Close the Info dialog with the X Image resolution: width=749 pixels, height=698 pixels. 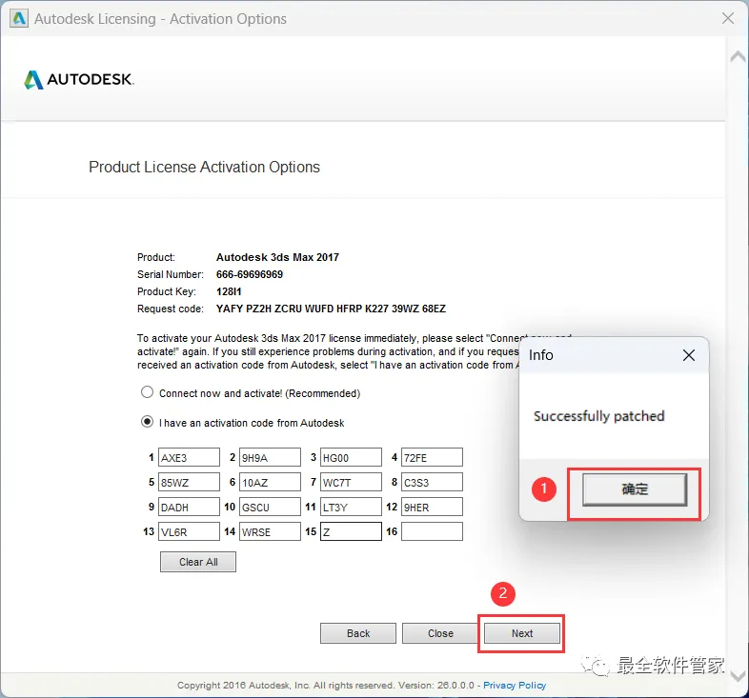tap(689, 355)
